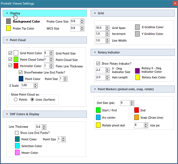Image resolution: width=178 pixels, height=164 pixels.
Task: Select the Points radio button
Action: click(16, 100)
